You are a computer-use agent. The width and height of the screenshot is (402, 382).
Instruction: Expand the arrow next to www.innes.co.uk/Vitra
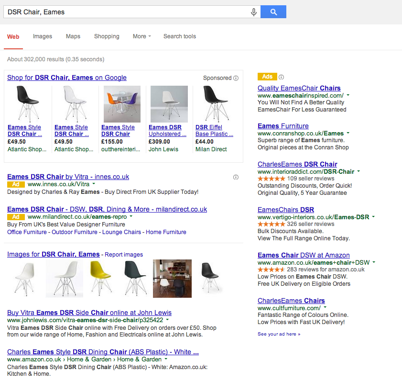tap(94, 184)
